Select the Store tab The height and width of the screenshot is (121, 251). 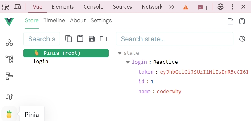(x=32, y=21)
